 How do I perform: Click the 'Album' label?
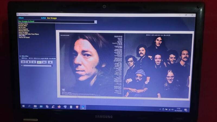[21, 18]
